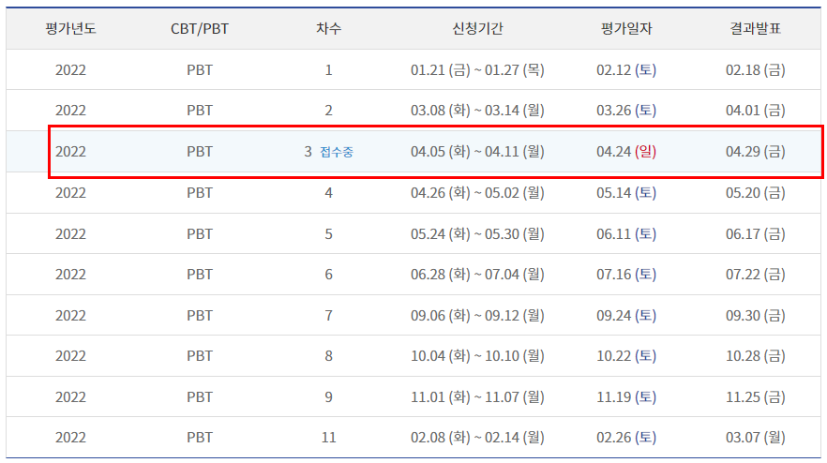Image resolution: width=827 pixels, height=463 pixels.
Task: Click test date 04.24 (일)
Action: click(x=626, y=152)
